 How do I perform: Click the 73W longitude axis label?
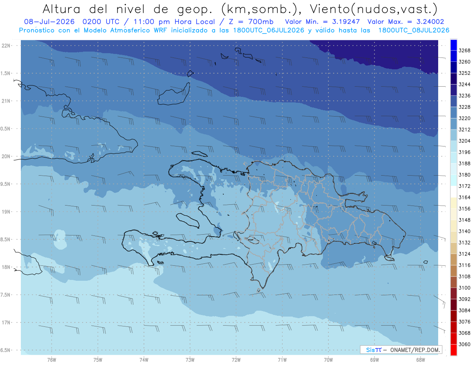pyautogui.click(x=190, y=359)
